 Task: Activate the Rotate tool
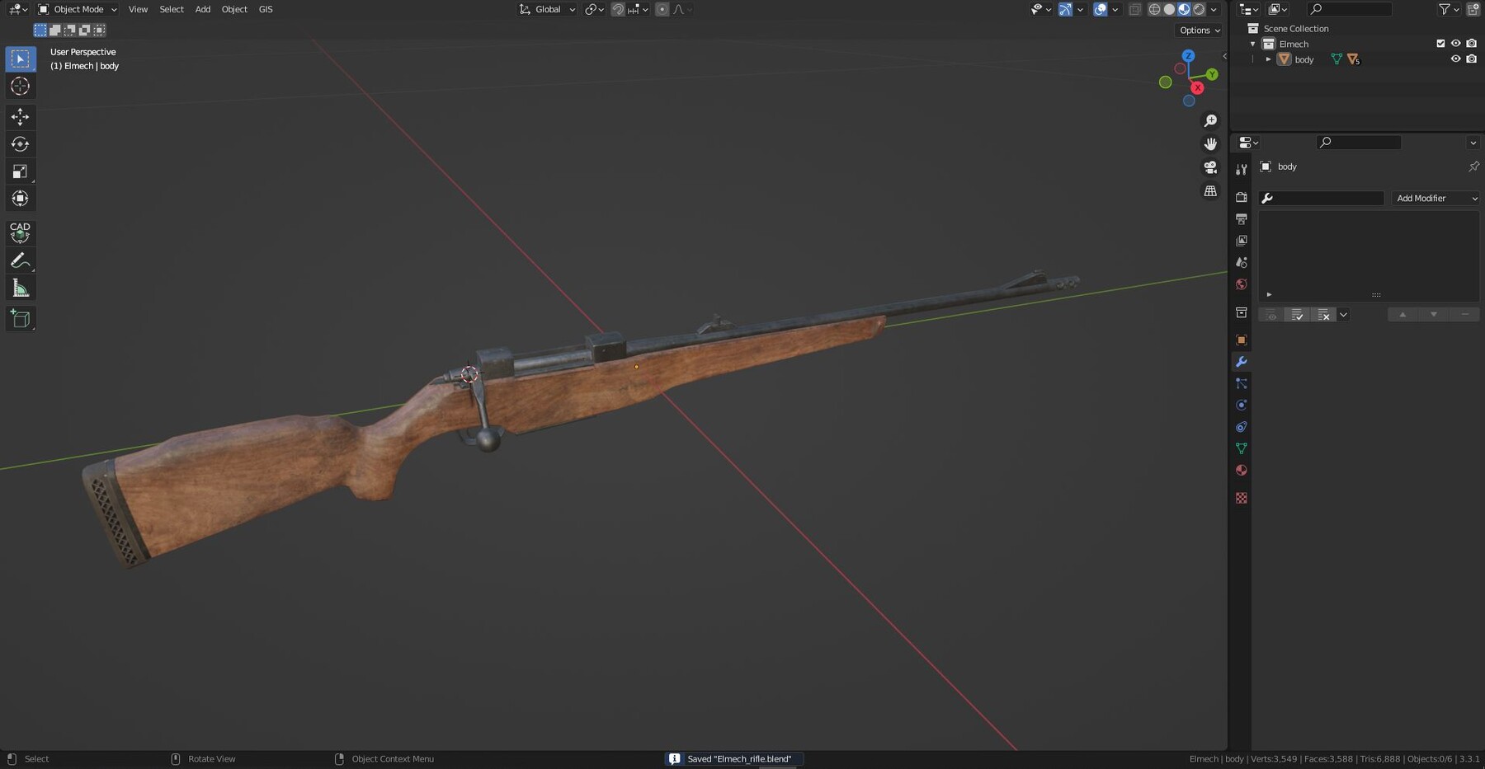20,144
